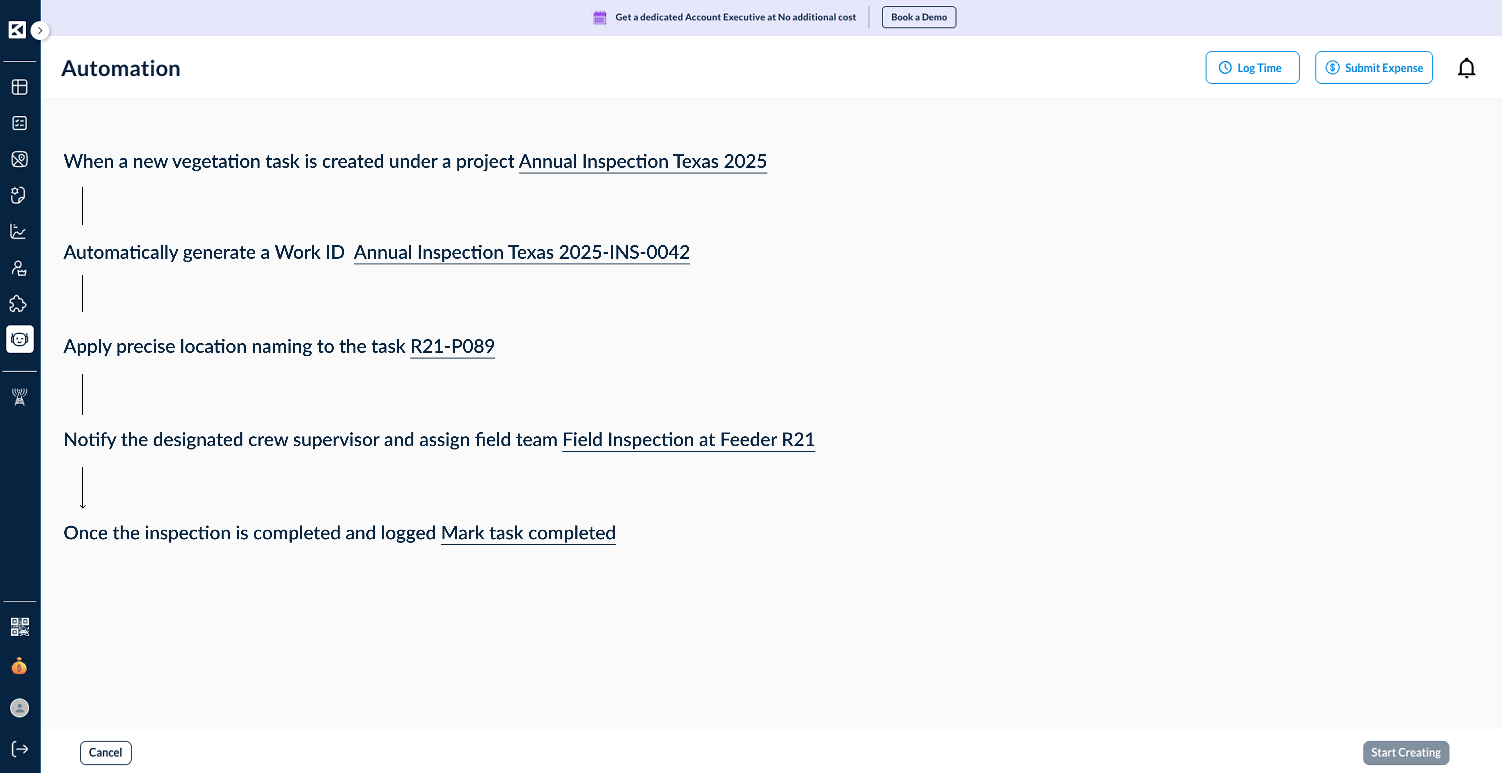Expand the sidebar with chevron arrow
1502x773 pixels.
click(40, 30)
